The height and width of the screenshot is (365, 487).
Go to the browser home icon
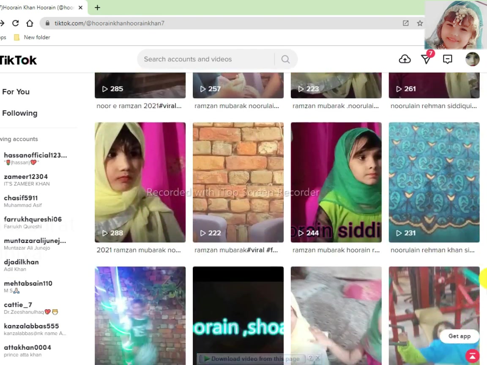tap(30, 23)
